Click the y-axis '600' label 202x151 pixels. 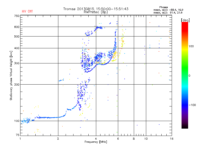coord(17,27)
